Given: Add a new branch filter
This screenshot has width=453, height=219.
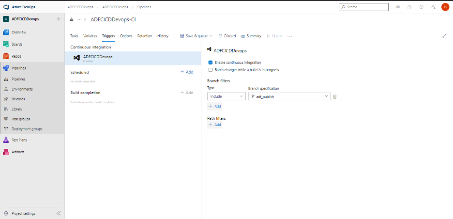Looking at the screenshot, I should coord(215,107).
